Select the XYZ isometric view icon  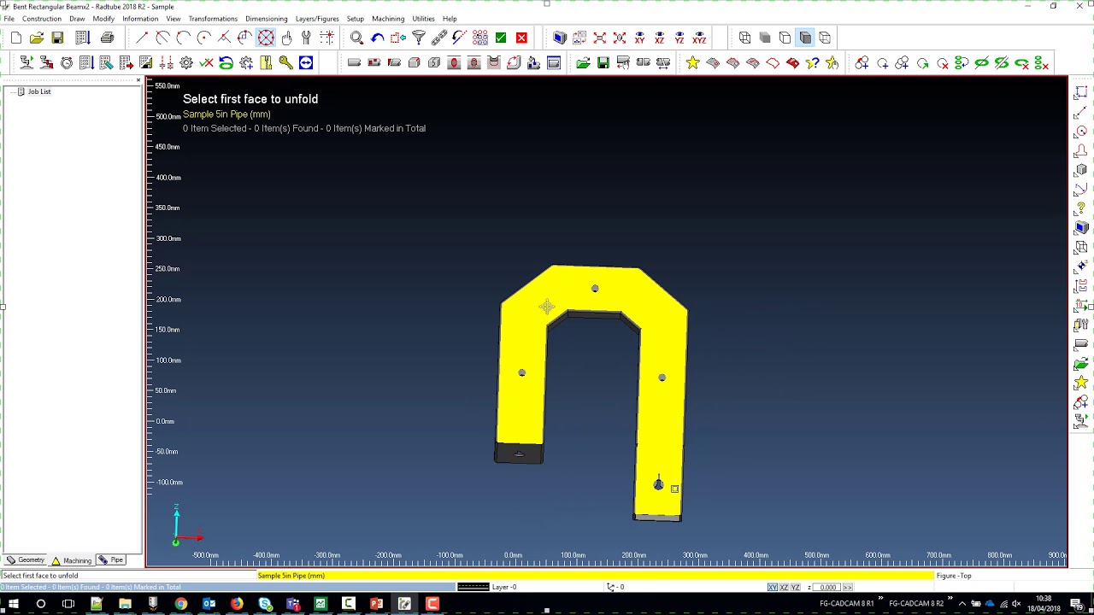click(699, 38)
